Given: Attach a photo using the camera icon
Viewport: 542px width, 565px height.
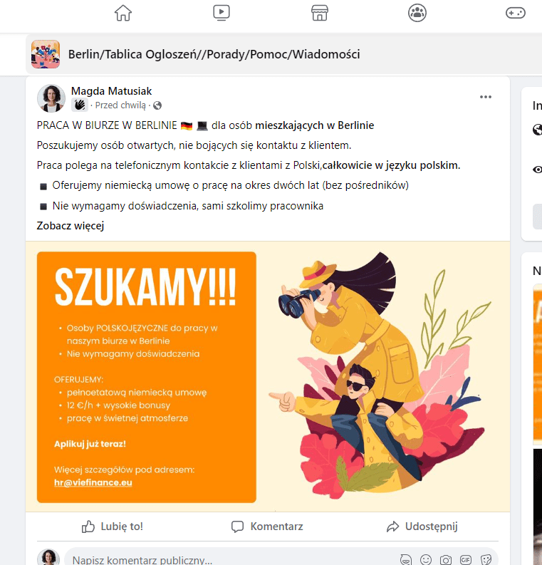Looking at the screenshot, I should pos(445,559).
